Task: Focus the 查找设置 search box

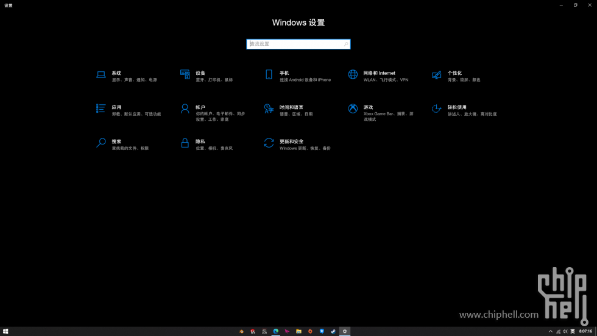Action: click(298, 44)
